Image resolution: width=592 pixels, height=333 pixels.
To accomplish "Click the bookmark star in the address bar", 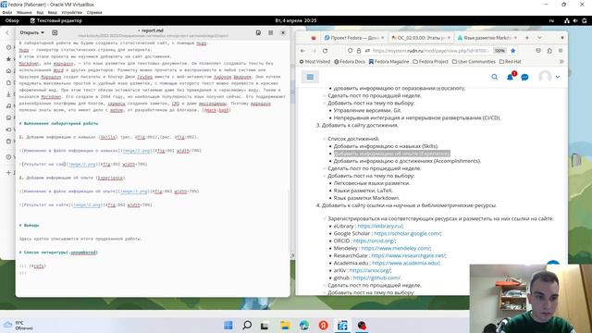I will pyautogui.click(x=512, y=51).
